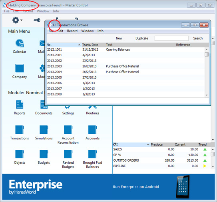Click KPI list scrollbar thumb

[213, 154]
